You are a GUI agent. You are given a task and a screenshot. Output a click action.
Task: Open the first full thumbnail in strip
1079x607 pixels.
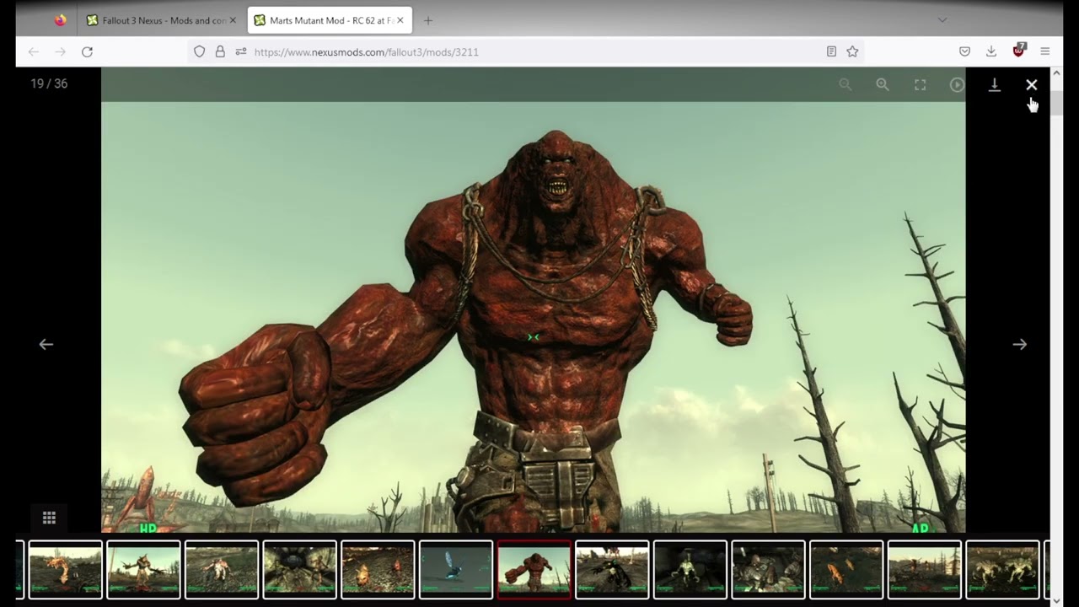point(65,570)
